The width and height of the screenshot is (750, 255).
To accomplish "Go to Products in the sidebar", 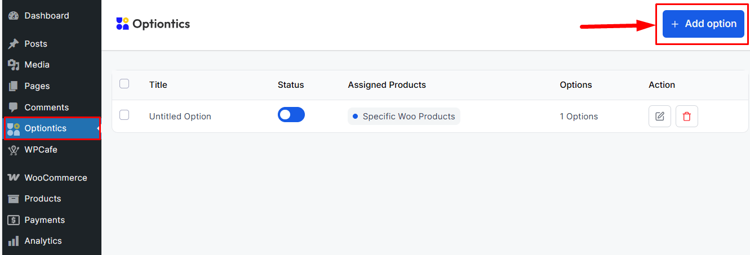I will click(x=42, y=199).
